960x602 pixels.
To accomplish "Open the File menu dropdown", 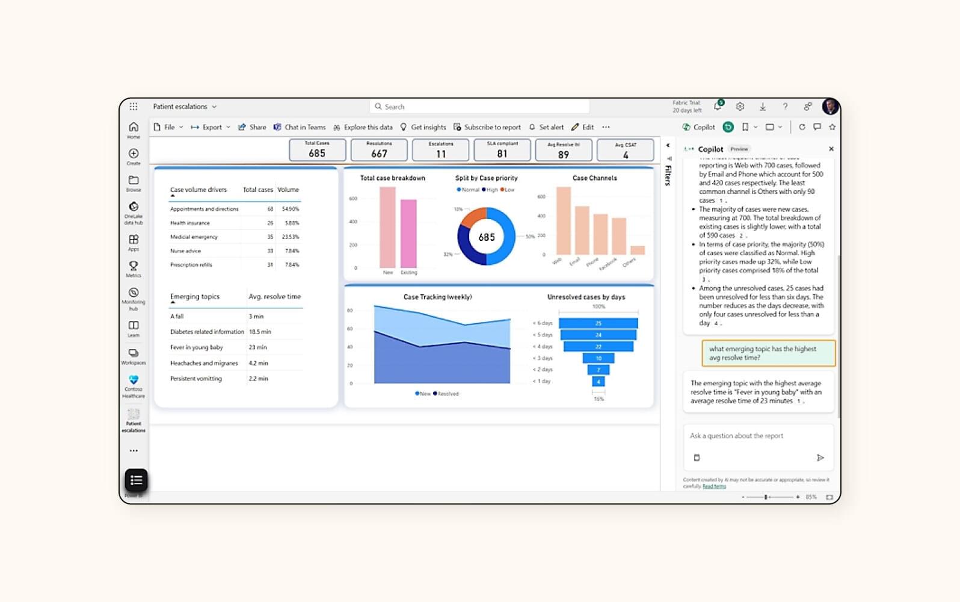I will click(168, 127).
